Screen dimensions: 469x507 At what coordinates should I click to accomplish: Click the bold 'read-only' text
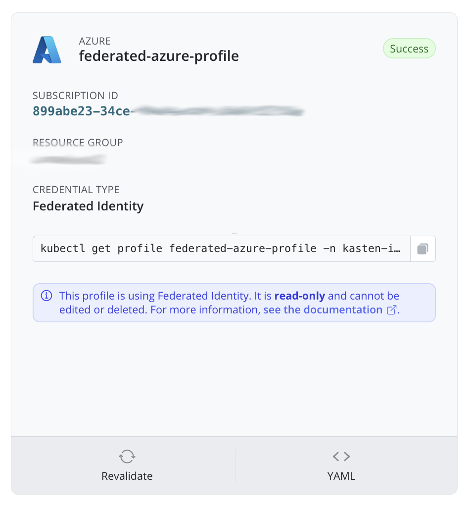[299, 296]
